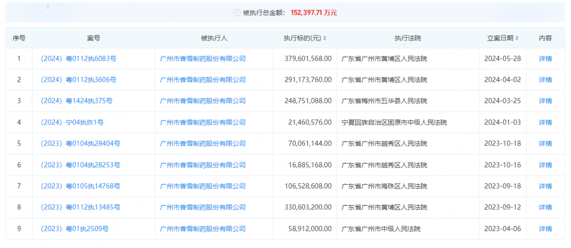Screen dimensions: 571x248
Task: Open 广州市香雪制药股份有限公司 link in row 6
Action: (203, 165)
